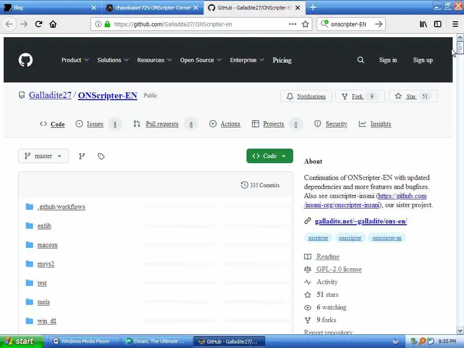Image resolution: width=464 pixels, height=348 pixels.
Task: Expand the Product dropdown menu
Action: [75, 60]
